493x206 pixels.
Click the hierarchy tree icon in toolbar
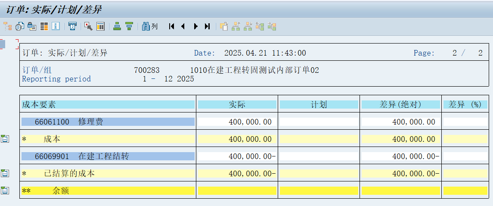(x=8, y=26)
